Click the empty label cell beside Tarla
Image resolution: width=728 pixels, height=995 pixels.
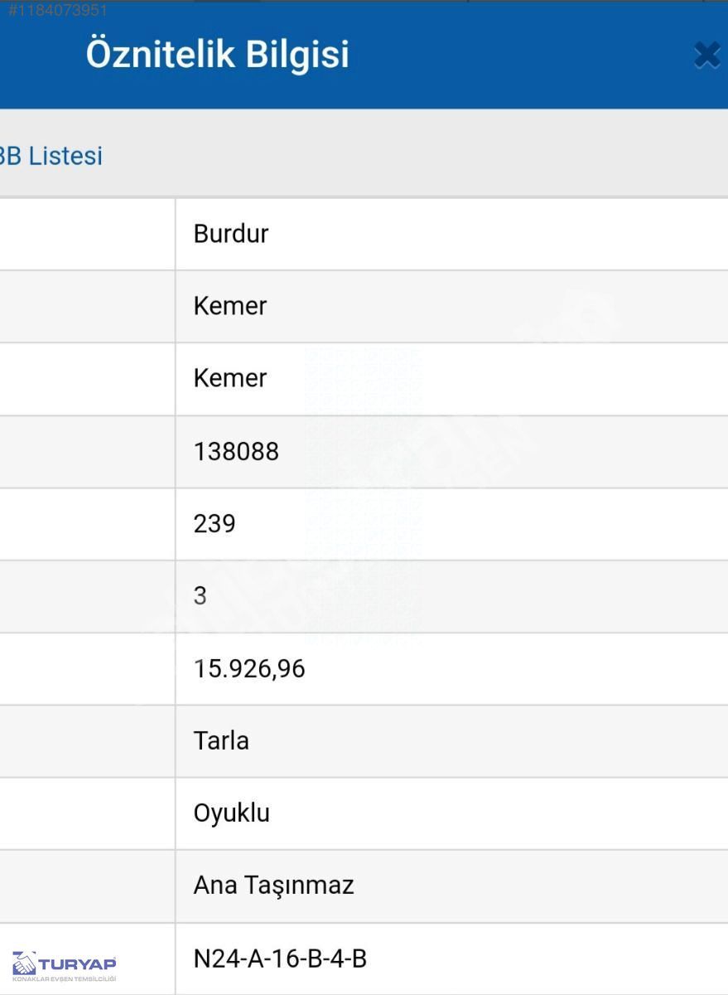coord(87,740)
